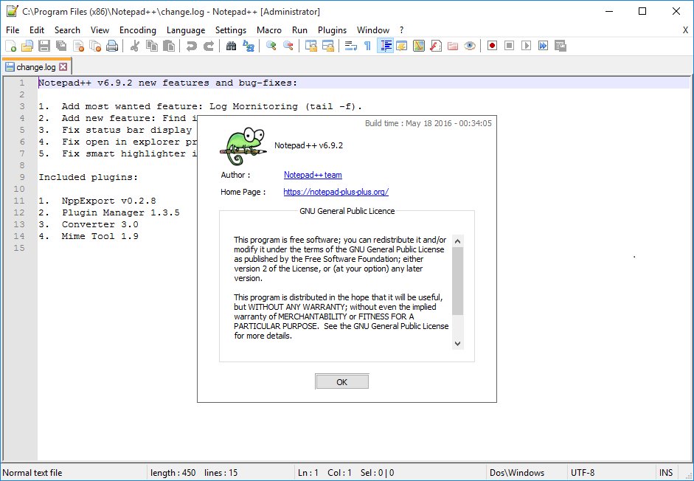The image size is (694, 481).
Task: Toggle Show All Characters pilcrow icon
Action: click(367, 46)
